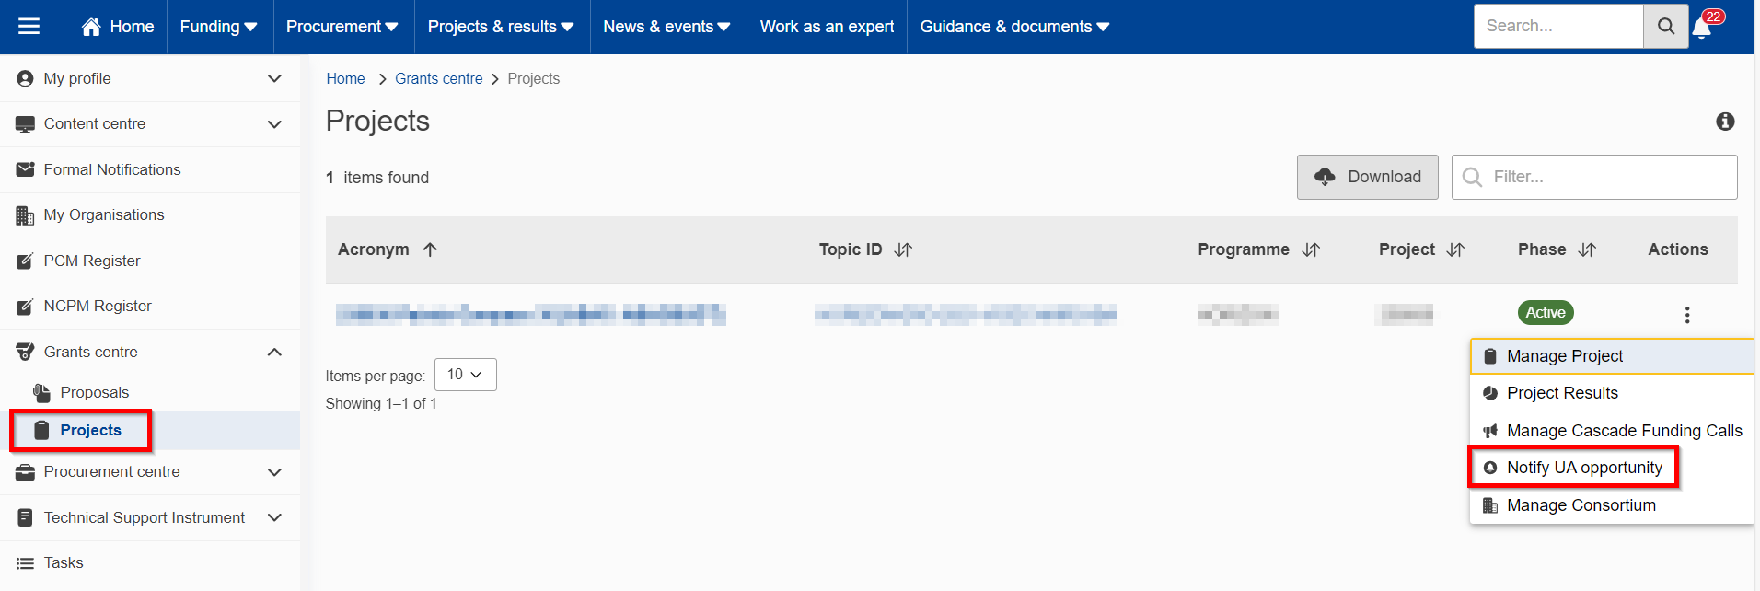The width and height of the screenshot is (1760, 591).
Task: Open Work as an expert
Action: coord(827,27)
